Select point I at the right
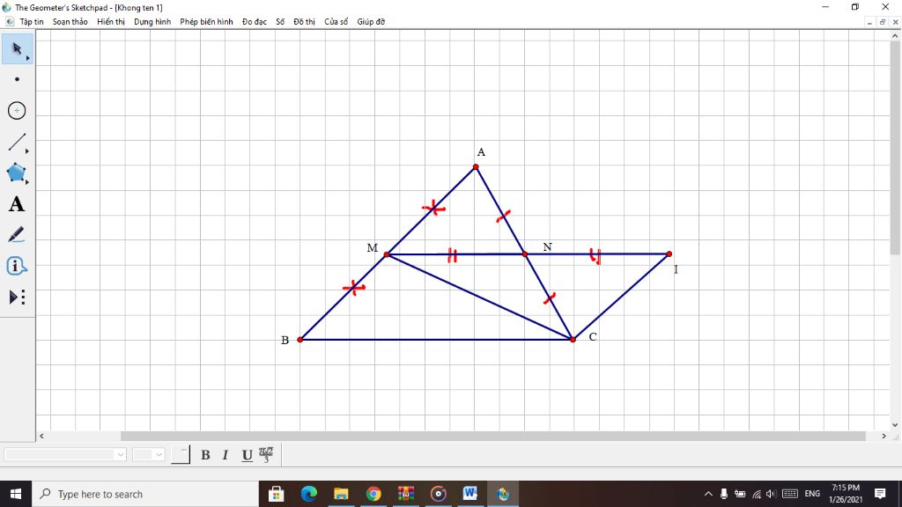902x507 pixels. coord(669,253)
